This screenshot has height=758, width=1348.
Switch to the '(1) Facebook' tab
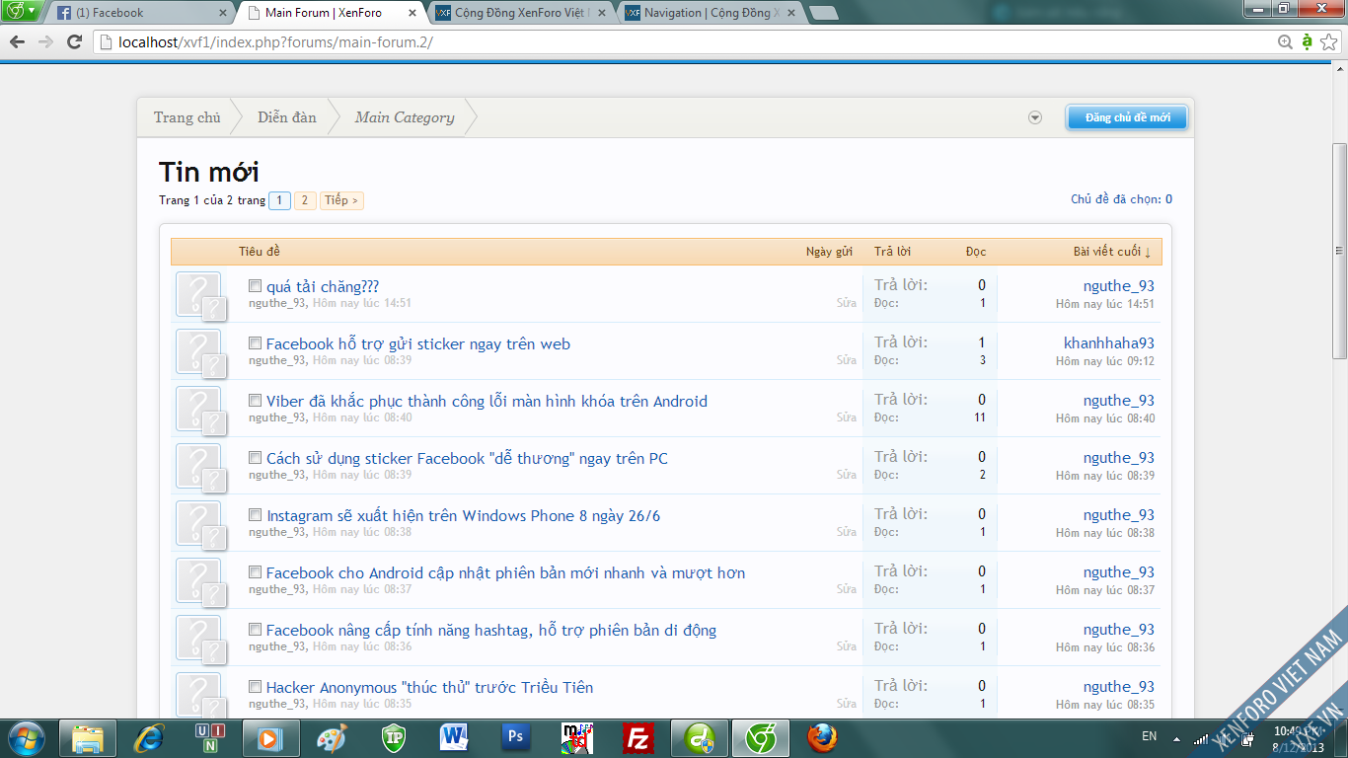[142, 13]
